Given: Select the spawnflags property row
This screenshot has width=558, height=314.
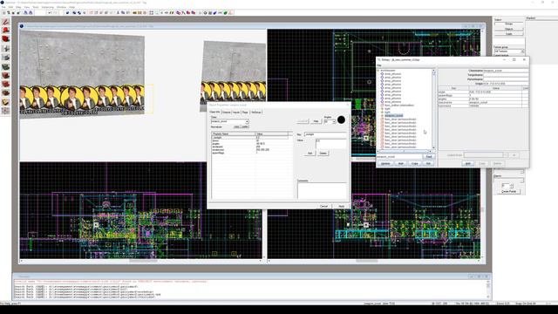Looking at the screenshot, I should 250,153.
